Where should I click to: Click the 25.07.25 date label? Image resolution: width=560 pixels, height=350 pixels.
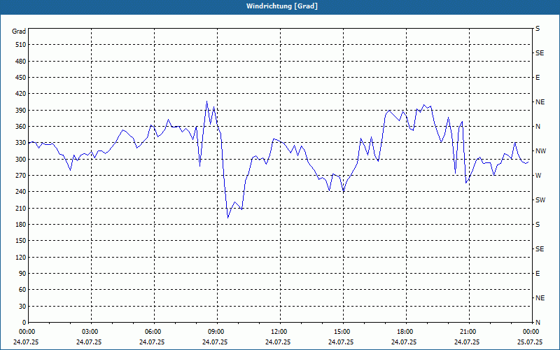pyautogui.click(x=530, y=342)
